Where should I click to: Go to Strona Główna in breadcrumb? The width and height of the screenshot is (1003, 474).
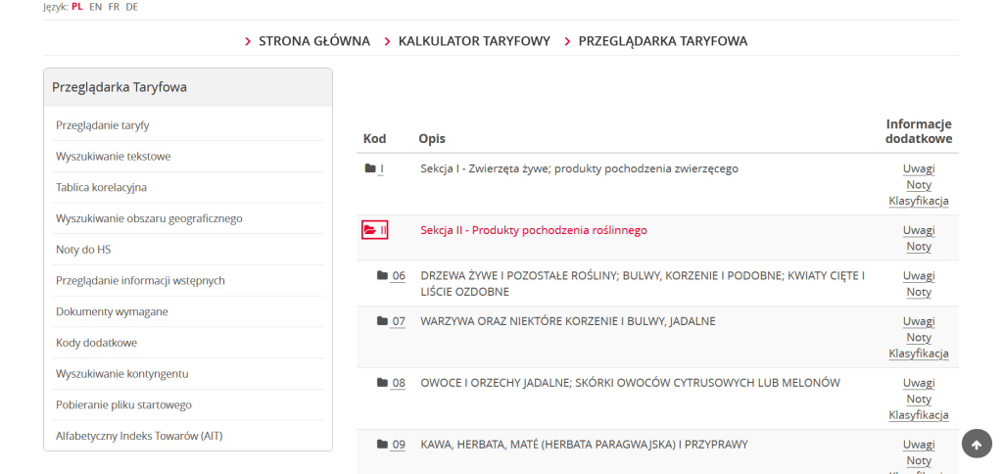tap(314, 41)
